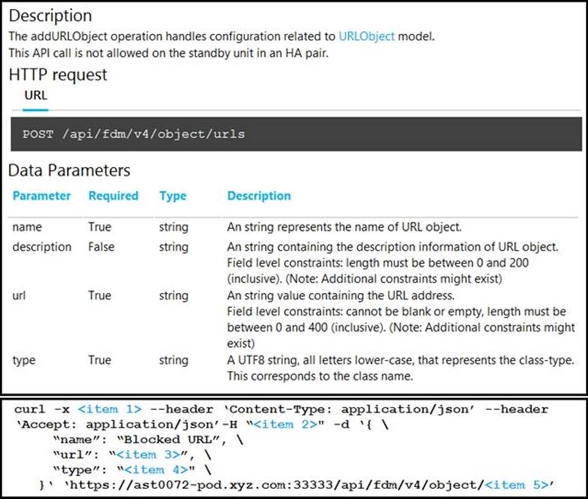Click the Data Parameters heading
This screenshot has height=499, width=588.
click(69, 170)
